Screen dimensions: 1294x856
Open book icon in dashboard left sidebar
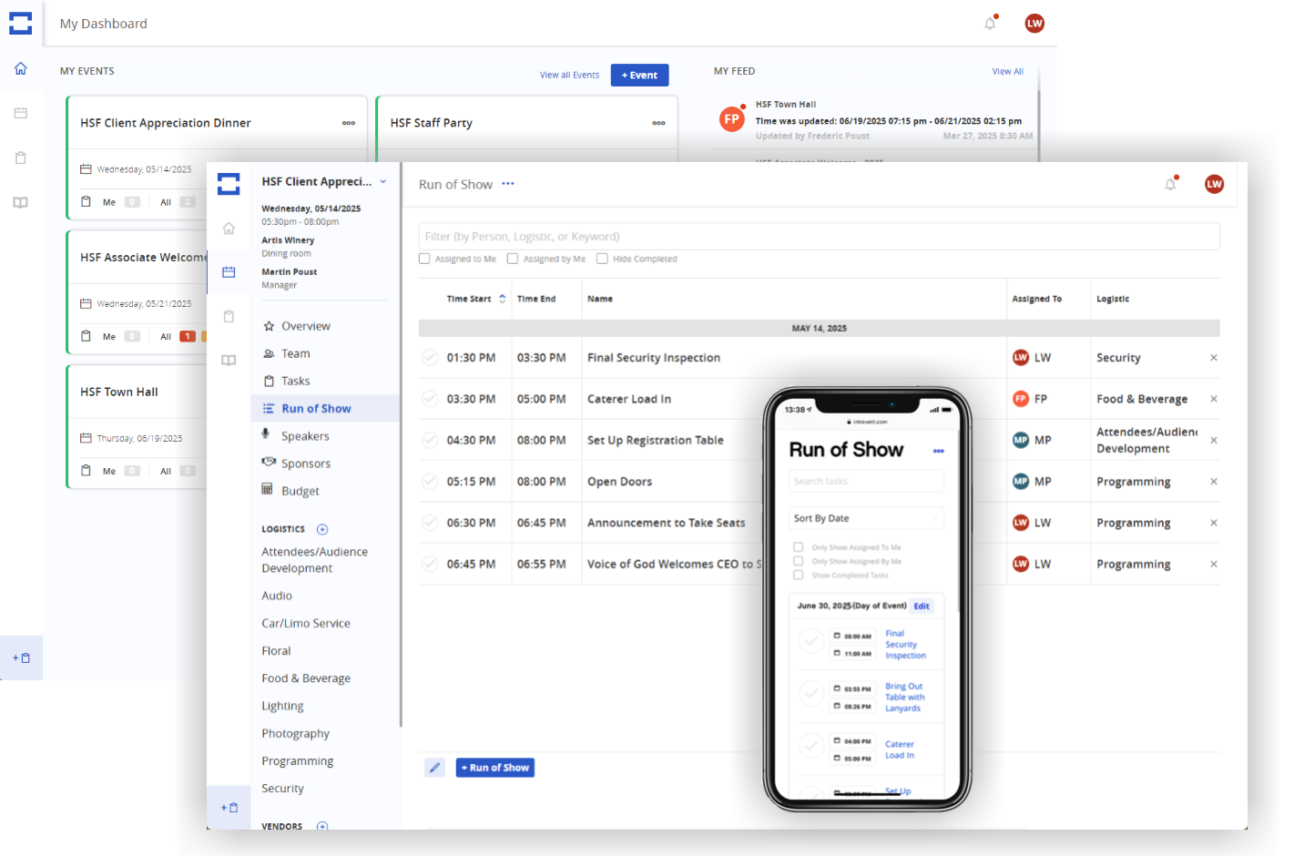tap(20, 202)
